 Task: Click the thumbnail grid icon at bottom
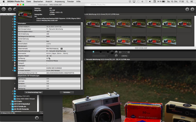(x=37, y=118)
